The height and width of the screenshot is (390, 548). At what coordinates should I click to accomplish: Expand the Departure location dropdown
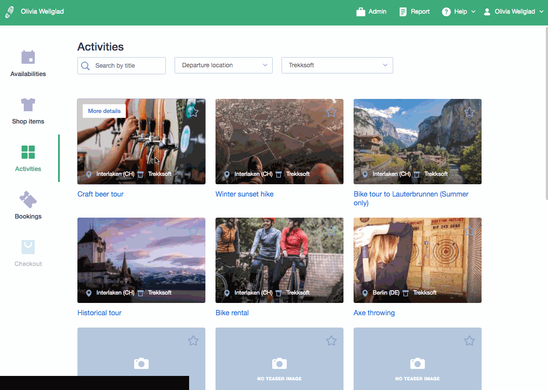(223, 65)
